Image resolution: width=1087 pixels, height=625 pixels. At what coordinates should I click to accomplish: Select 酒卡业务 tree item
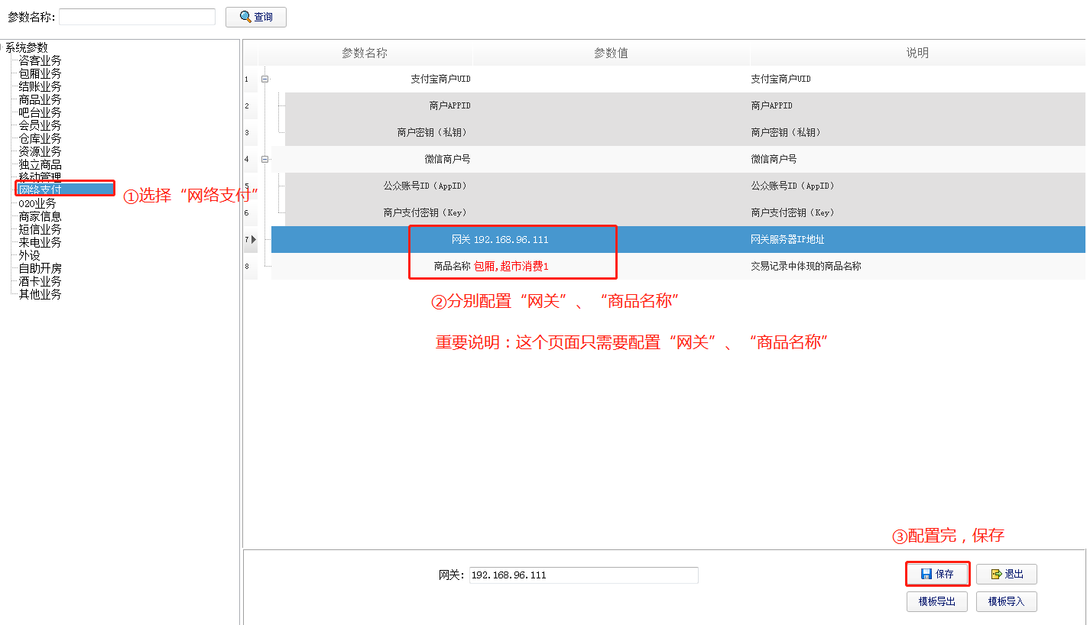click(x=41, y=281)
